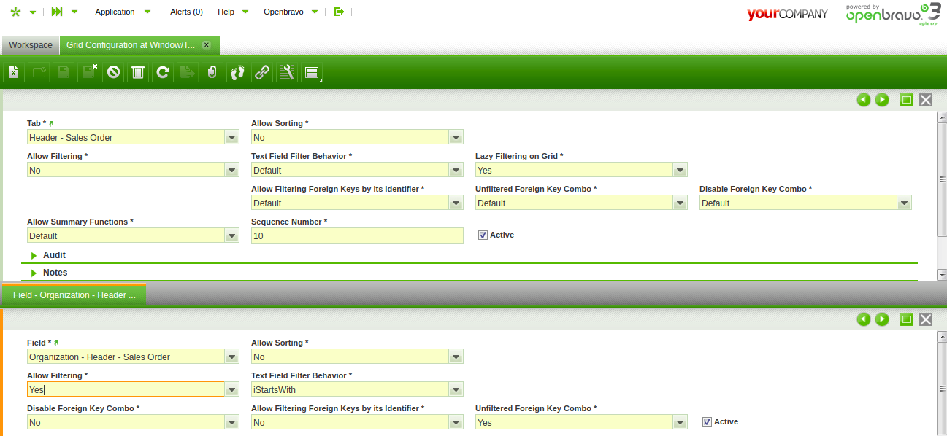Create a new record with toolbar document icon
This screenshot has width=947, height=436.
coord(14,72)
